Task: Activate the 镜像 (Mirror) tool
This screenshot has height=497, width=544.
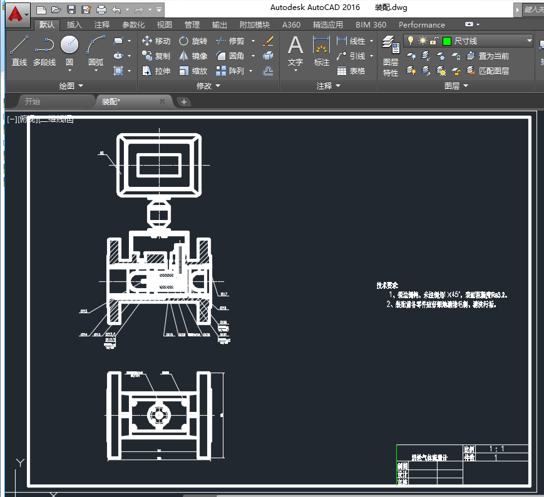Action: 192,56
